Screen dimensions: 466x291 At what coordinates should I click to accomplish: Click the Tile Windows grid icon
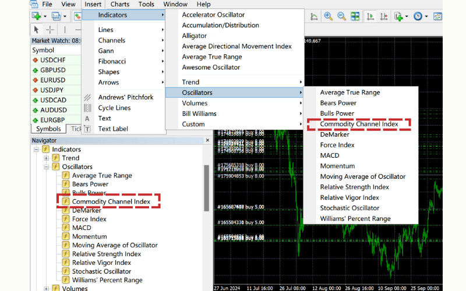tap(355, 17)
